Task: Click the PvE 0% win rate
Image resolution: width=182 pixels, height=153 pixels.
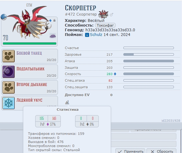Action: coord(92,124)
